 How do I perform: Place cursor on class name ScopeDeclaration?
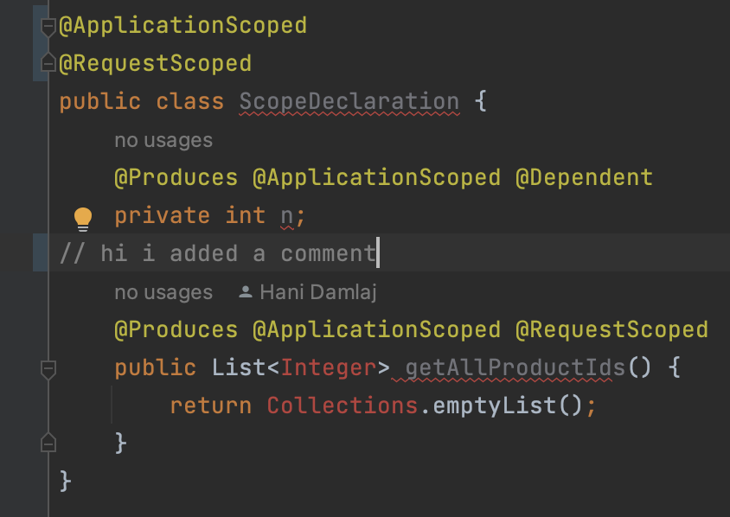(x=348, y=101)
